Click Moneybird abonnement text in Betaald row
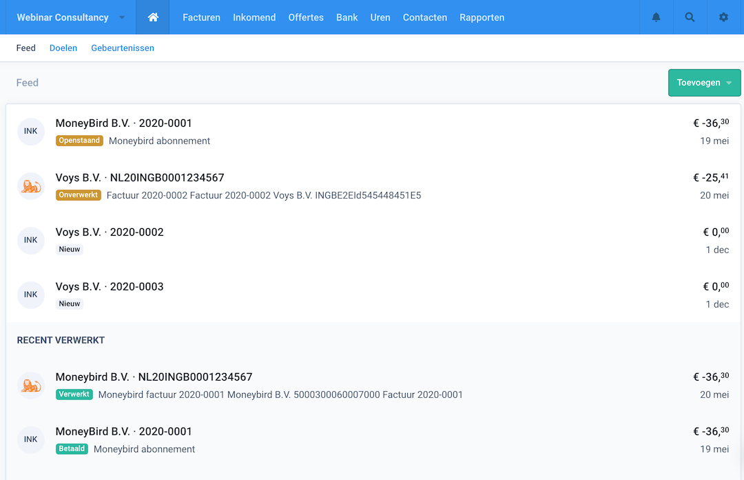Image resolution: width=744 pixels, height=480 pixels. tap(144, 449)
